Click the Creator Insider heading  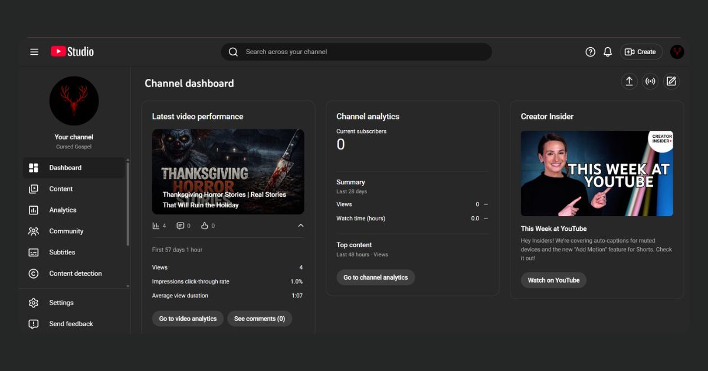click(x=548, y=117)
